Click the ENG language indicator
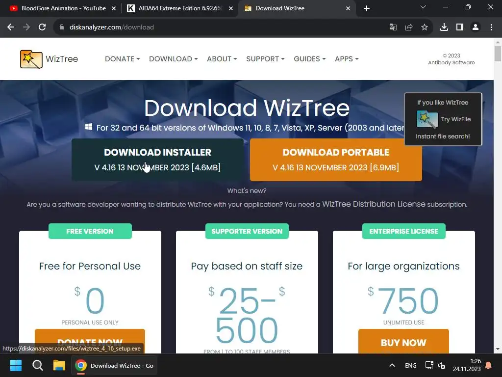 point(410,365)
